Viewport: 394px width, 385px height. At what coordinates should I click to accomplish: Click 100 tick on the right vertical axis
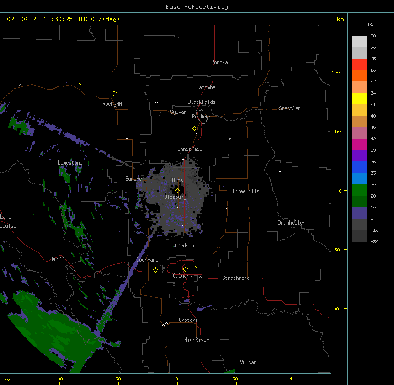(335, 72)
